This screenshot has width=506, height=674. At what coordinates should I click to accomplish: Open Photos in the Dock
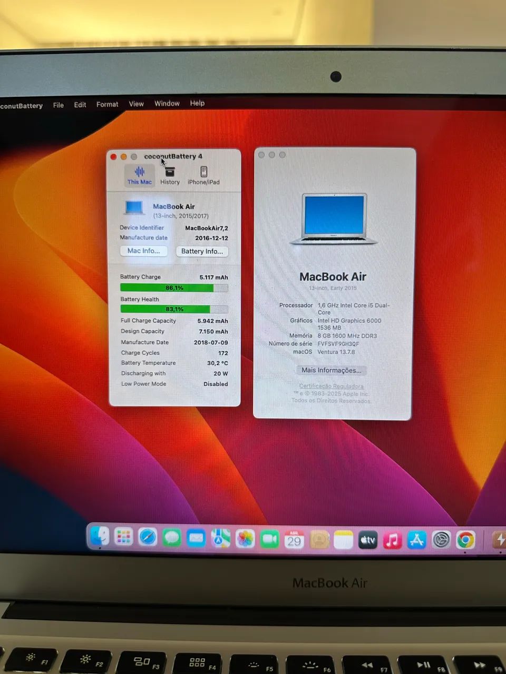[x=245, y=539]
